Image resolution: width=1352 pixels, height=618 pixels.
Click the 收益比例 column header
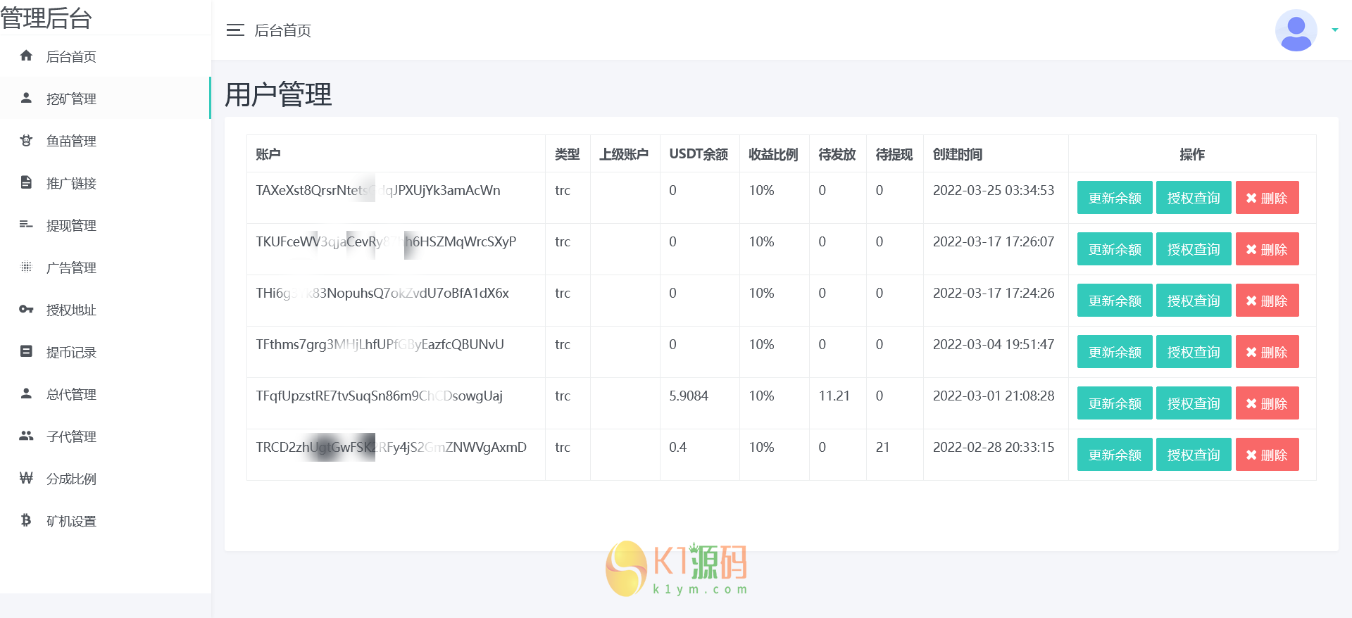[x=773, y=154]
